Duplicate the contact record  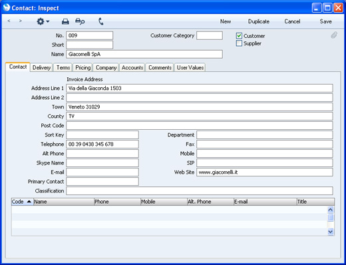259,21
